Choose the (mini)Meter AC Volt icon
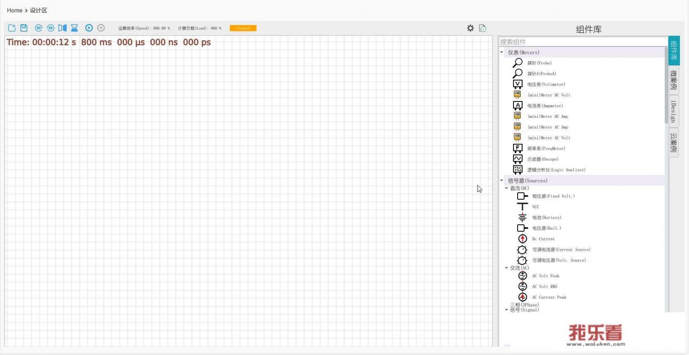The image size is (689, 355). click(517, 138)
